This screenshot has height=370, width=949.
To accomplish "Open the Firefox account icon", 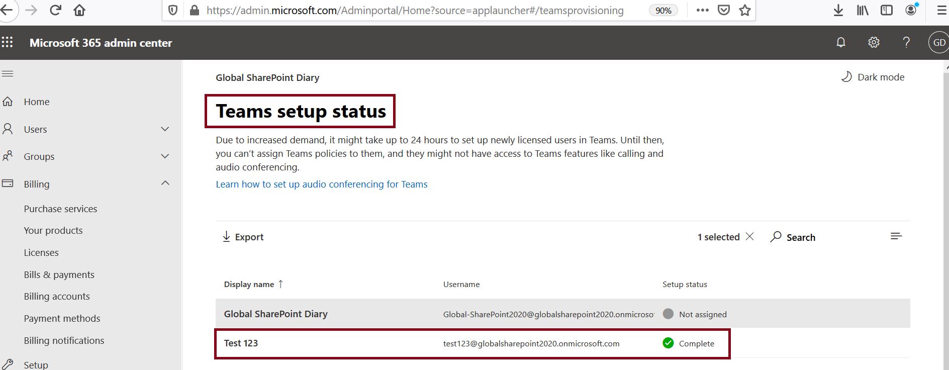I will click(911, 10).
